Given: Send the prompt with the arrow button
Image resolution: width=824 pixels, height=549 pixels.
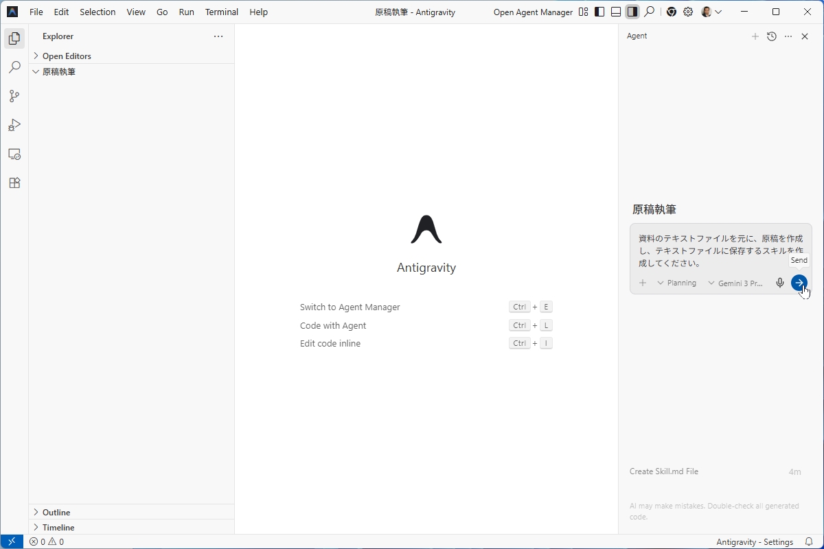Looking at the screenshot, I should coord(799,283).
